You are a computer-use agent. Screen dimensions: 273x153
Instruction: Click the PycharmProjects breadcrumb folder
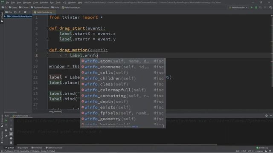(x=40, y=8)
